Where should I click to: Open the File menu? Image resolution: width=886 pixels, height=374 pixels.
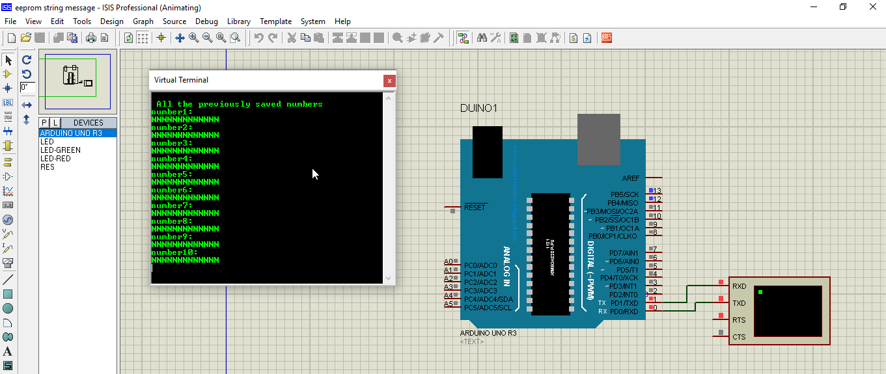coord(10,21)
